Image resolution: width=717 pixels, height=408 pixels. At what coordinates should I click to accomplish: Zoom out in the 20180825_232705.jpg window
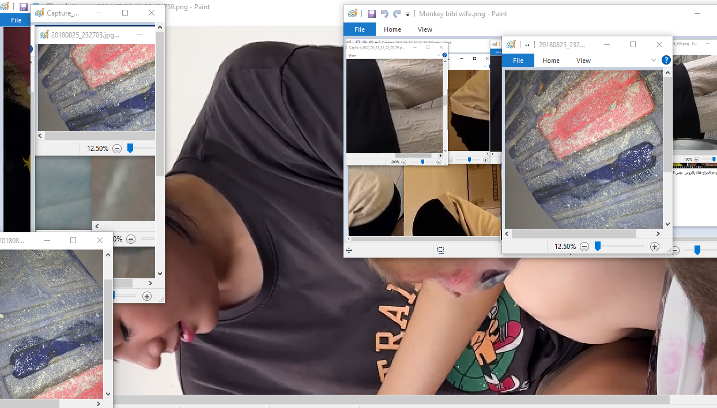pyautogui.click(x=117, y=149)
